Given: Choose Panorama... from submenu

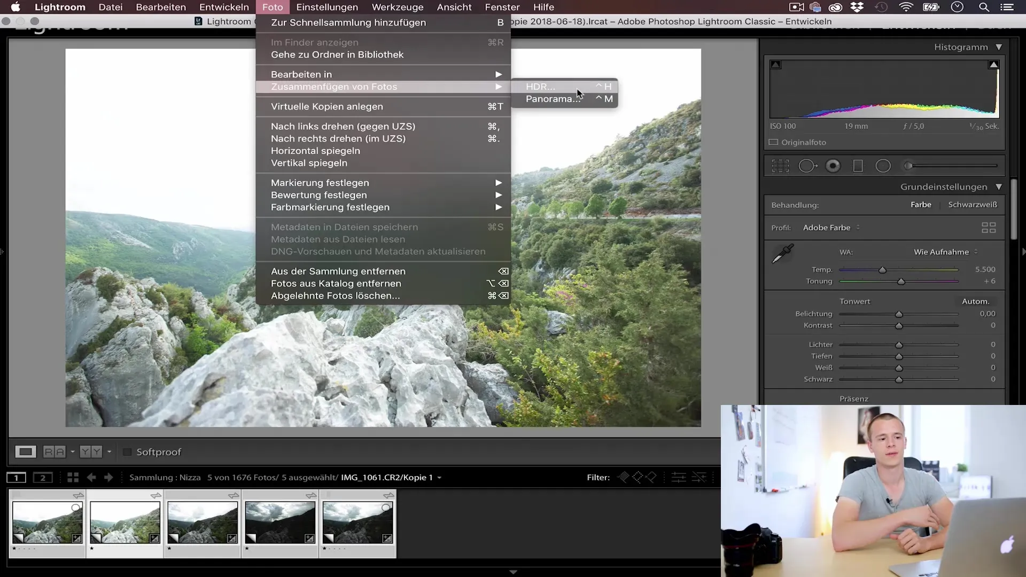Looking at the screenshot, I should (x=564, y=99).
